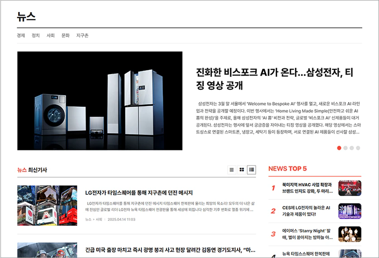Switch to grid card view icon
Screen dimensions: 379x258
tap(242, 170)
